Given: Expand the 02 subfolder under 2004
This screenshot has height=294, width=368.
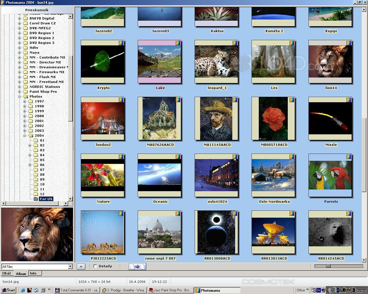Looking at the screenshot, I should click(x=30, y=145).
